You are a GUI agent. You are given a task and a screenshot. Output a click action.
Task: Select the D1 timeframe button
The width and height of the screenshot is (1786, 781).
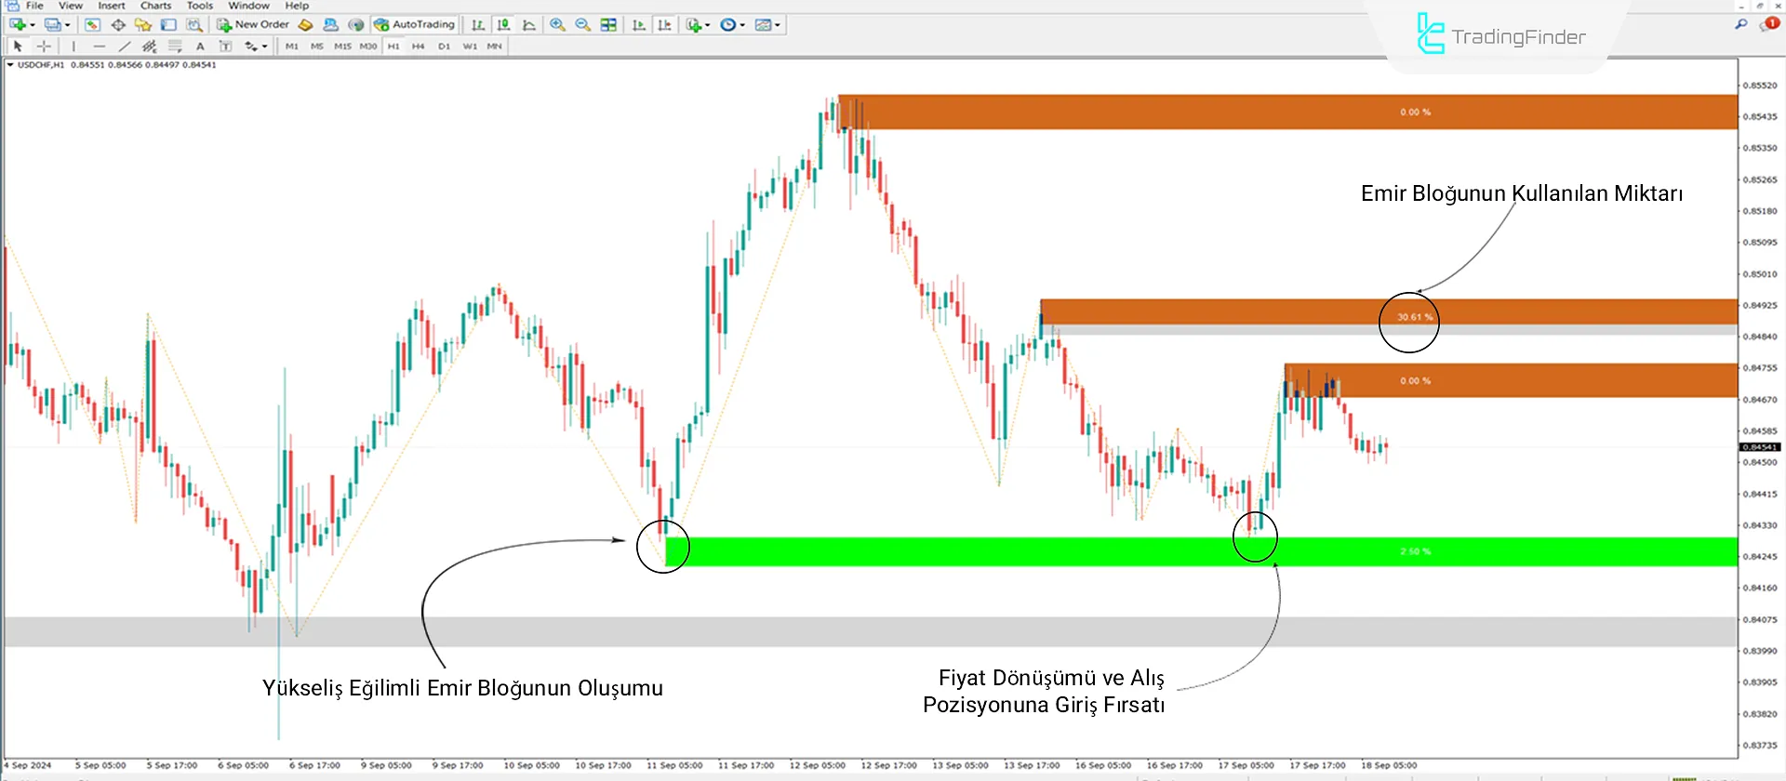pos(444,46)
